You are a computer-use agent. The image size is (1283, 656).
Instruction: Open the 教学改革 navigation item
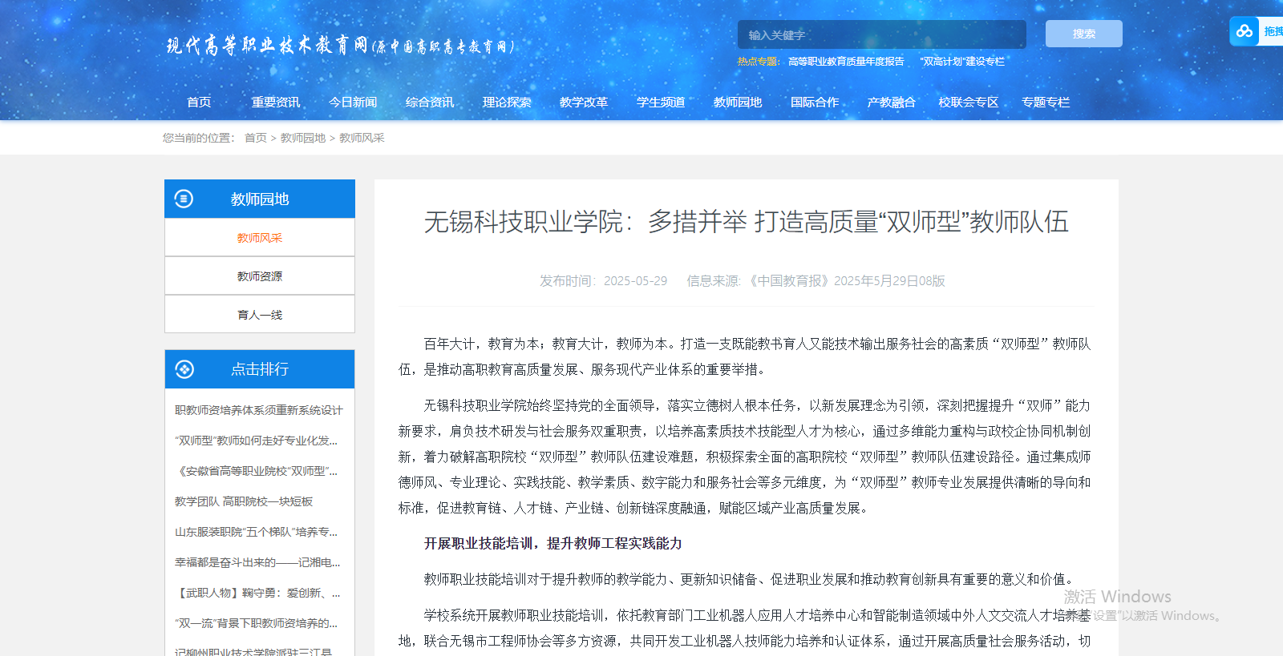pos(584,102)
